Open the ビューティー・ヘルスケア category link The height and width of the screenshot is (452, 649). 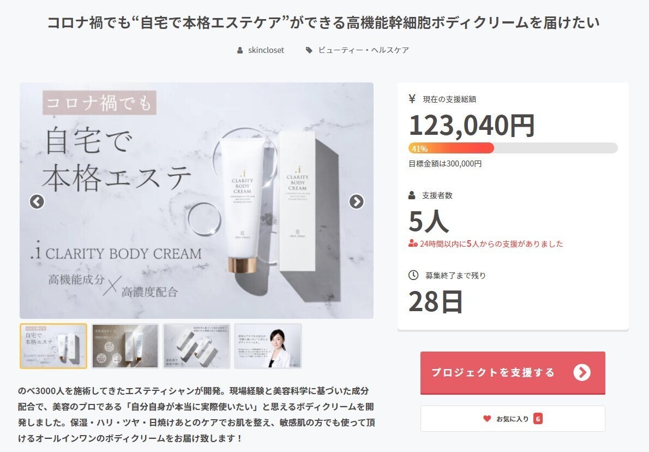point(363,50)
